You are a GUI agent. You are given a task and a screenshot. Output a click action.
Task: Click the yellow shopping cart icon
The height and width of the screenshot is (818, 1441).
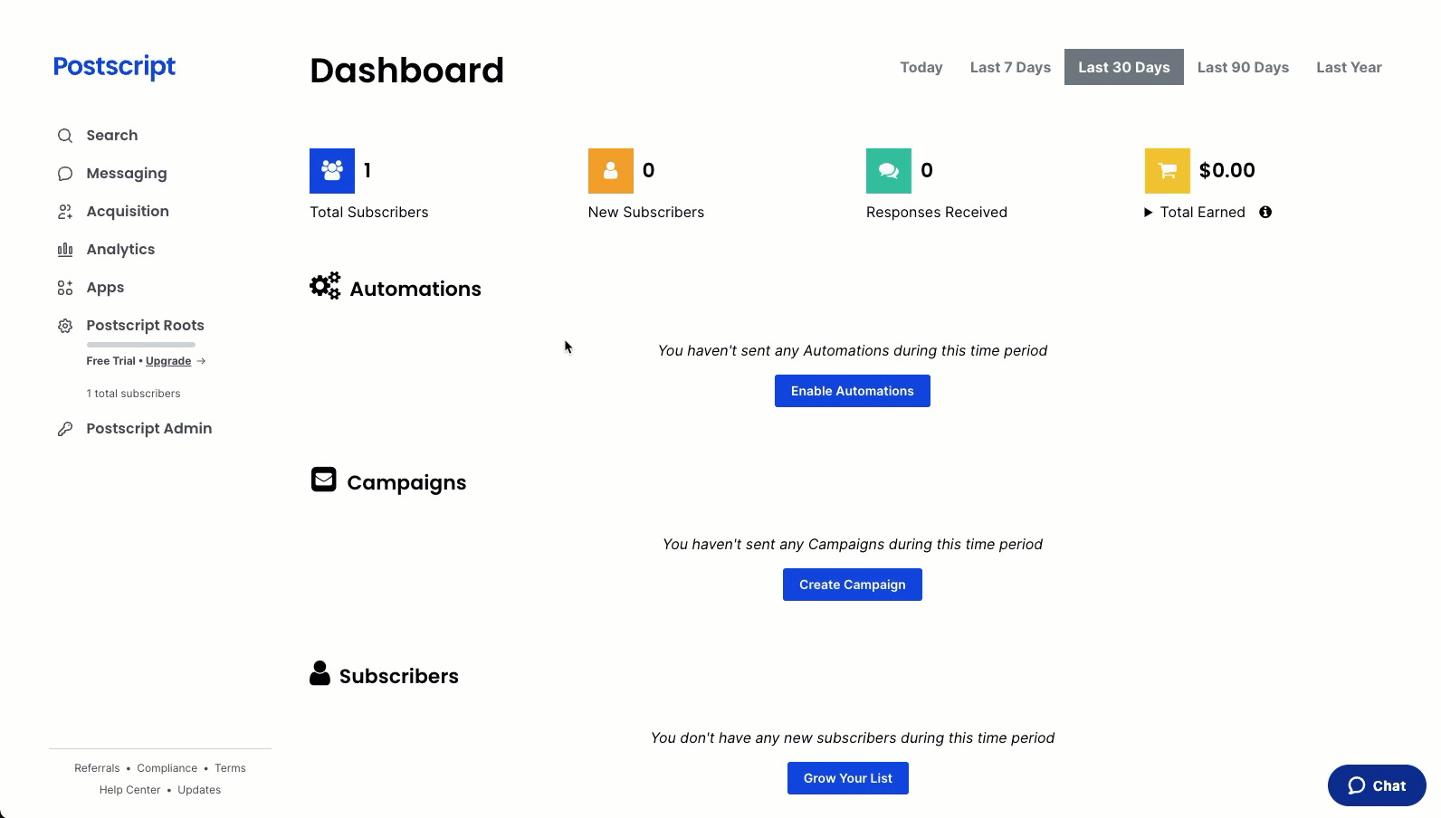tap(1167, 171)
